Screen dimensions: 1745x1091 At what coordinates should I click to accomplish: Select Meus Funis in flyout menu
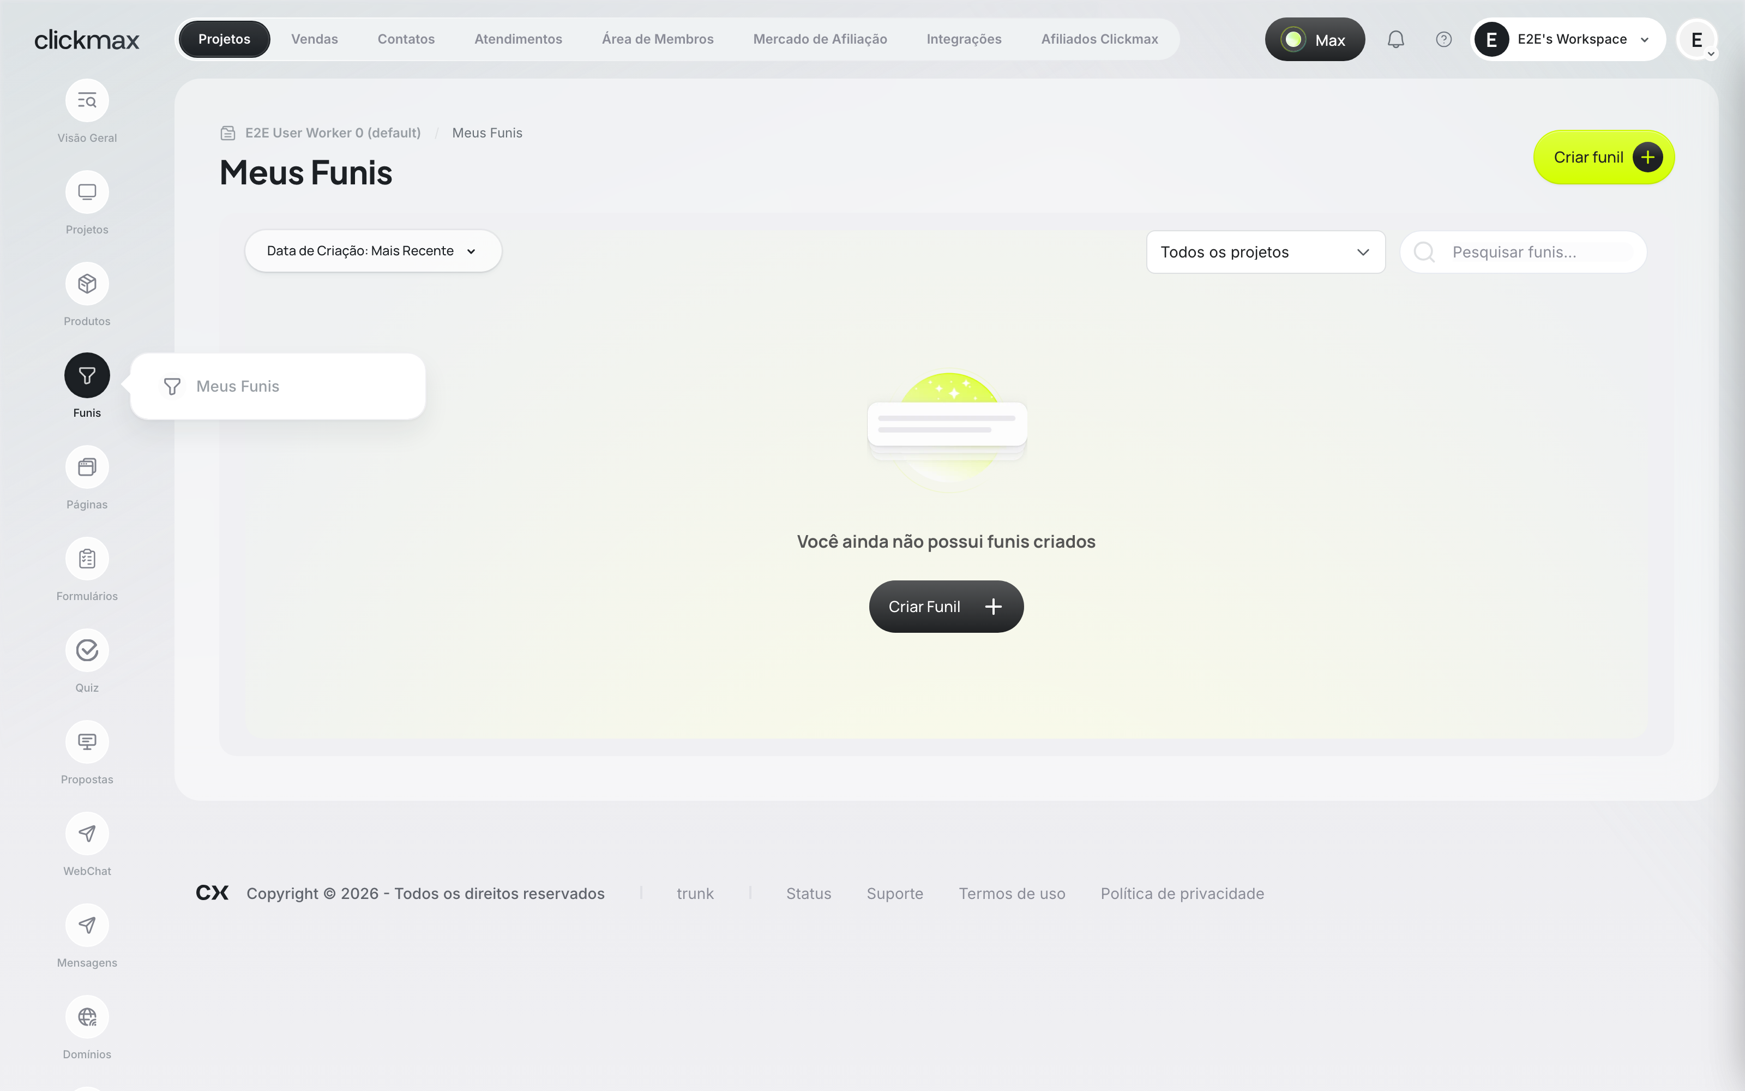pos(278,386)
